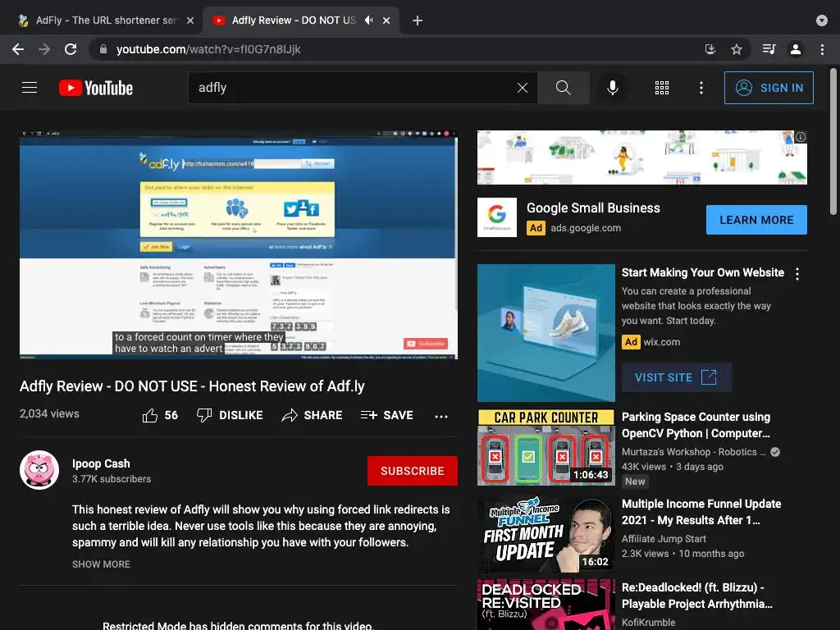This screenshot has width=840, height=630.
Task: Open options for Start Making Your Own Website
Action: click(797, 274)
